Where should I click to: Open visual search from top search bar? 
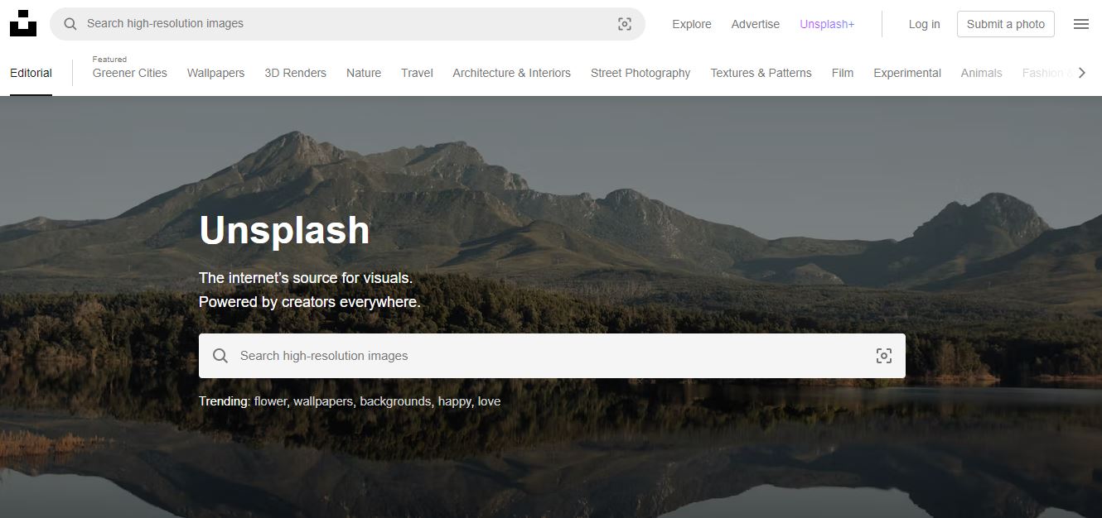(x=625, y=24)
